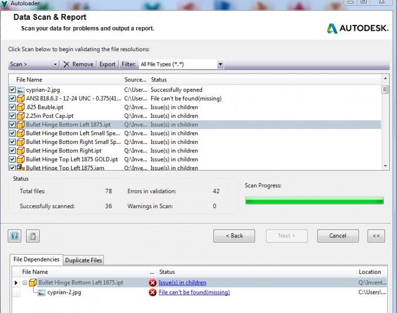This screenshot has height=313, width=397.
Task: Click the File Name column header in dependencies
Action: coord(83,272)
